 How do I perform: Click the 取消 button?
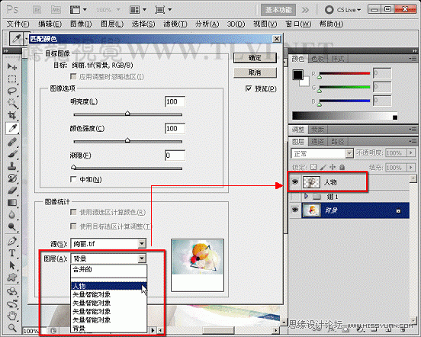tap(255, 72)
